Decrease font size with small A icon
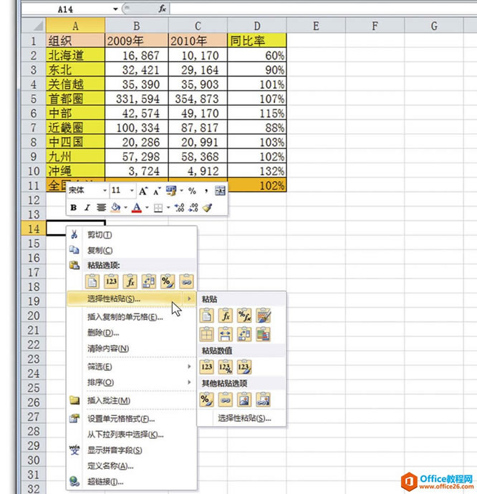This screenshot has width=477, height=494. [x=157, y=190]
